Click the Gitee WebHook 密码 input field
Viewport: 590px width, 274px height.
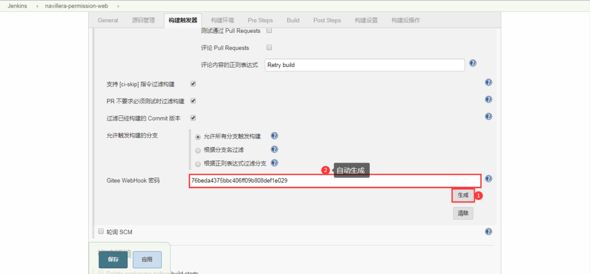point(335,181)
